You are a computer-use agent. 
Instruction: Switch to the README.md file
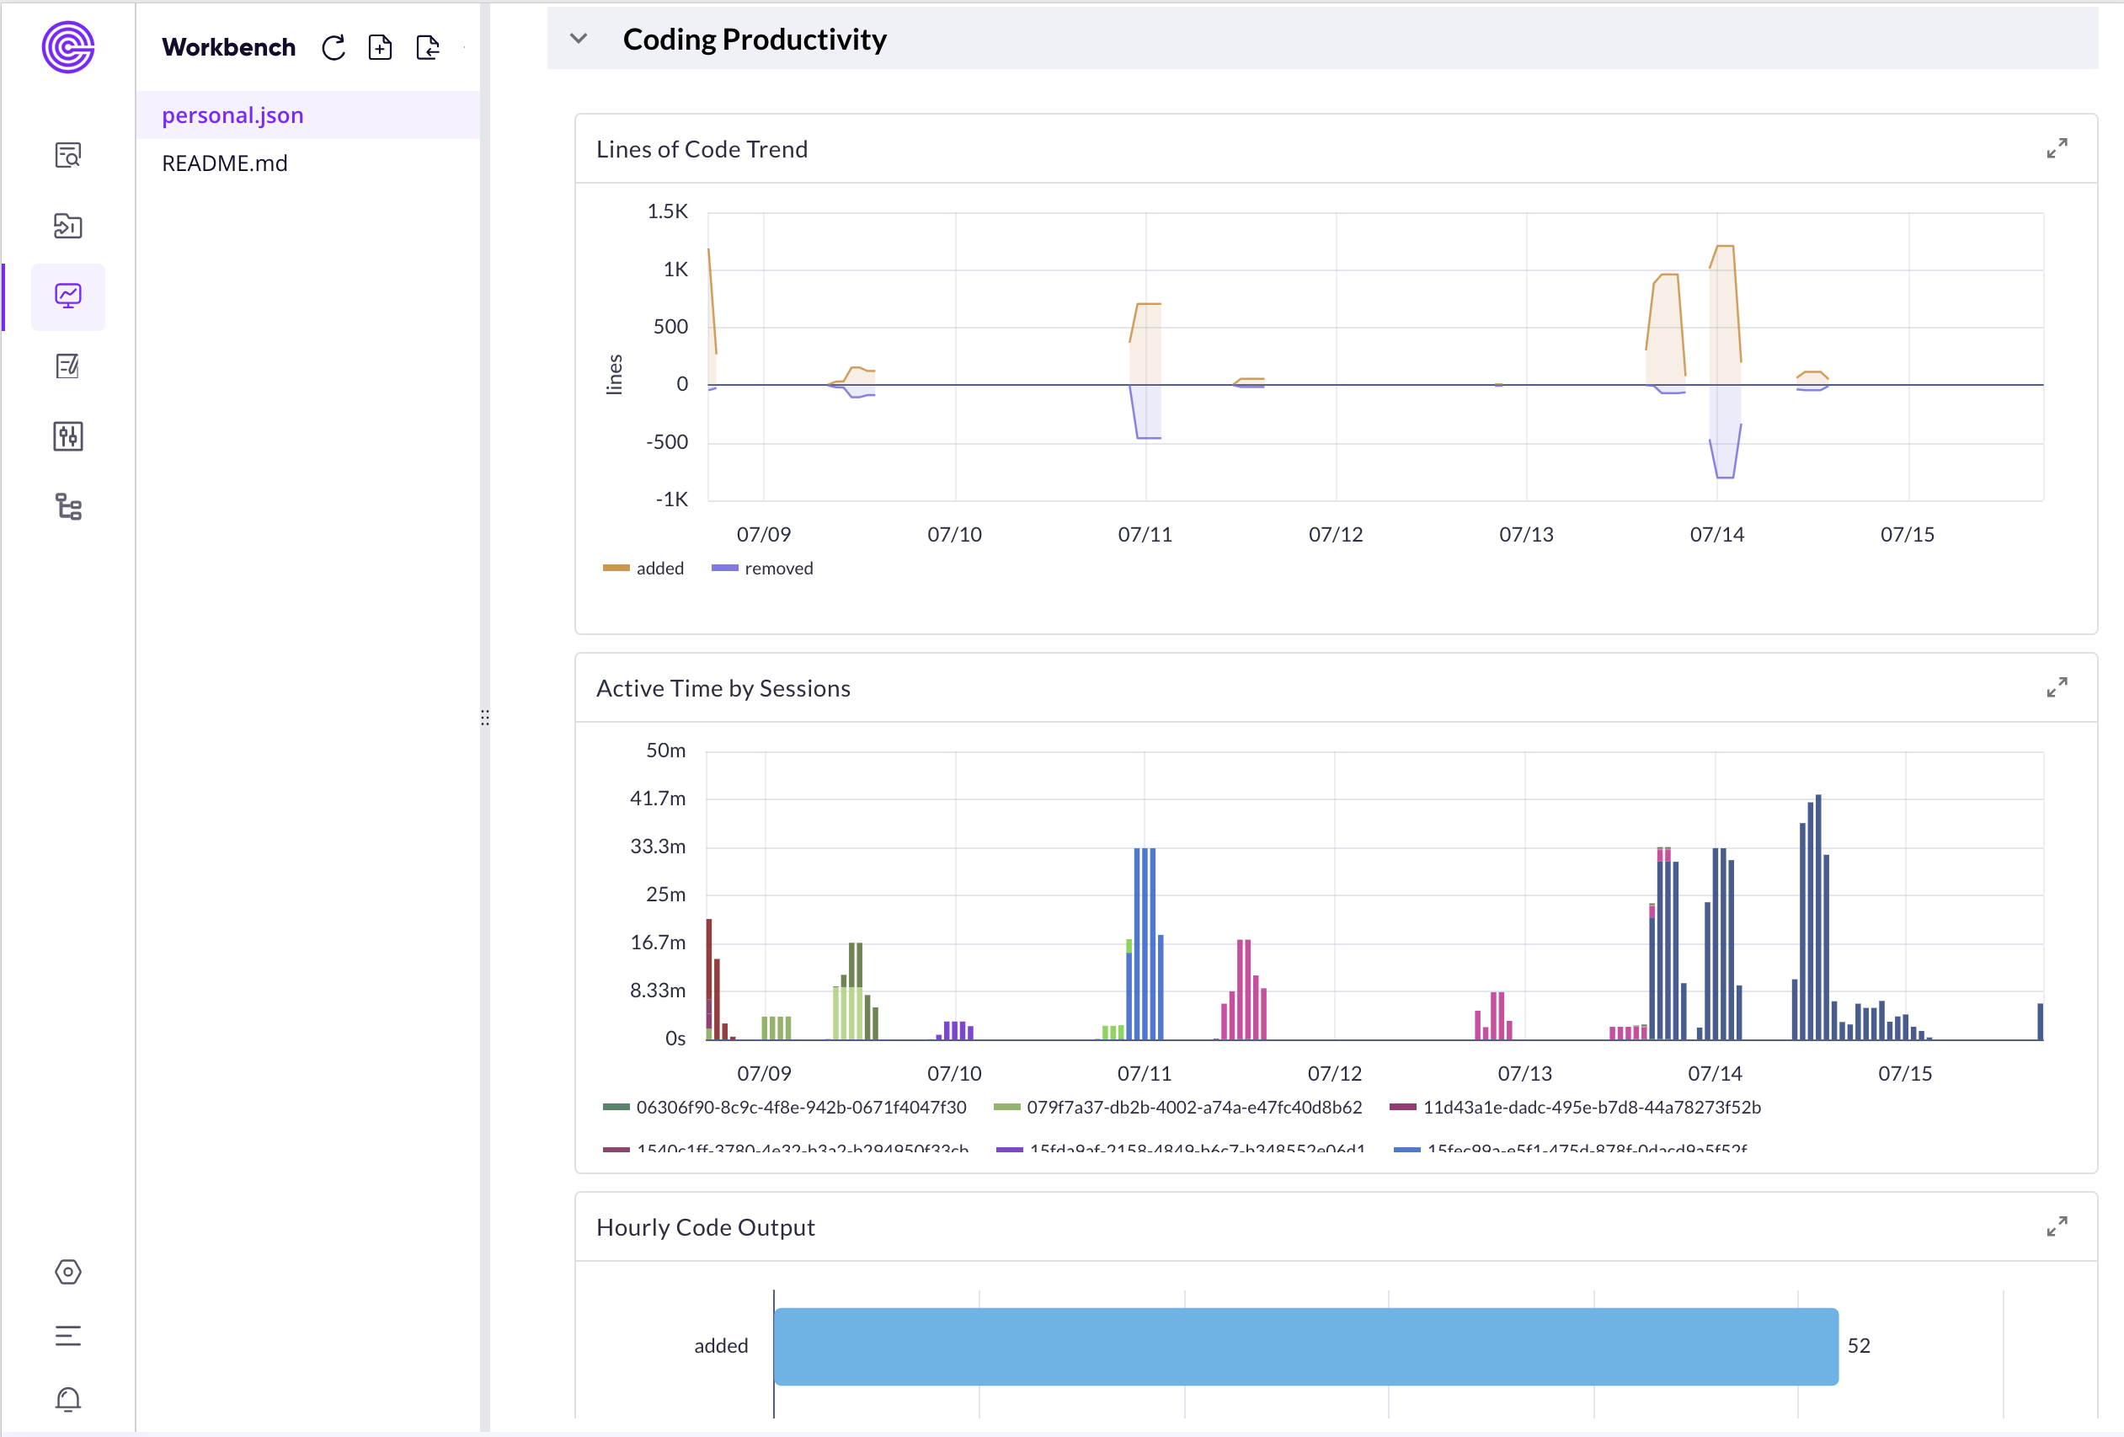(x=225, y=163)
